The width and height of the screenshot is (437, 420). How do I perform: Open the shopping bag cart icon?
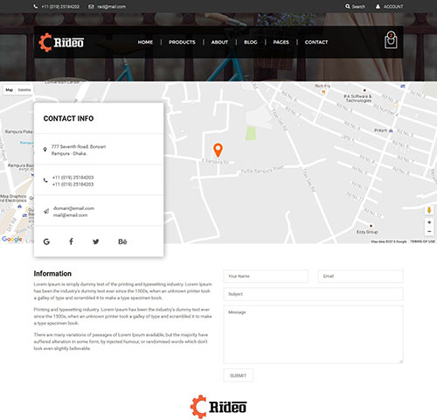pos(391,40)
